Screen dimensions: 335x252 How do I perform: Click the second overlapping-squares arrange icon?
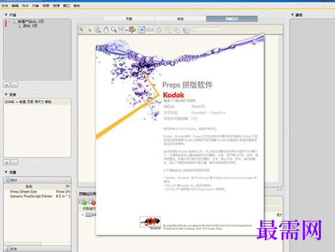point(177,29)
